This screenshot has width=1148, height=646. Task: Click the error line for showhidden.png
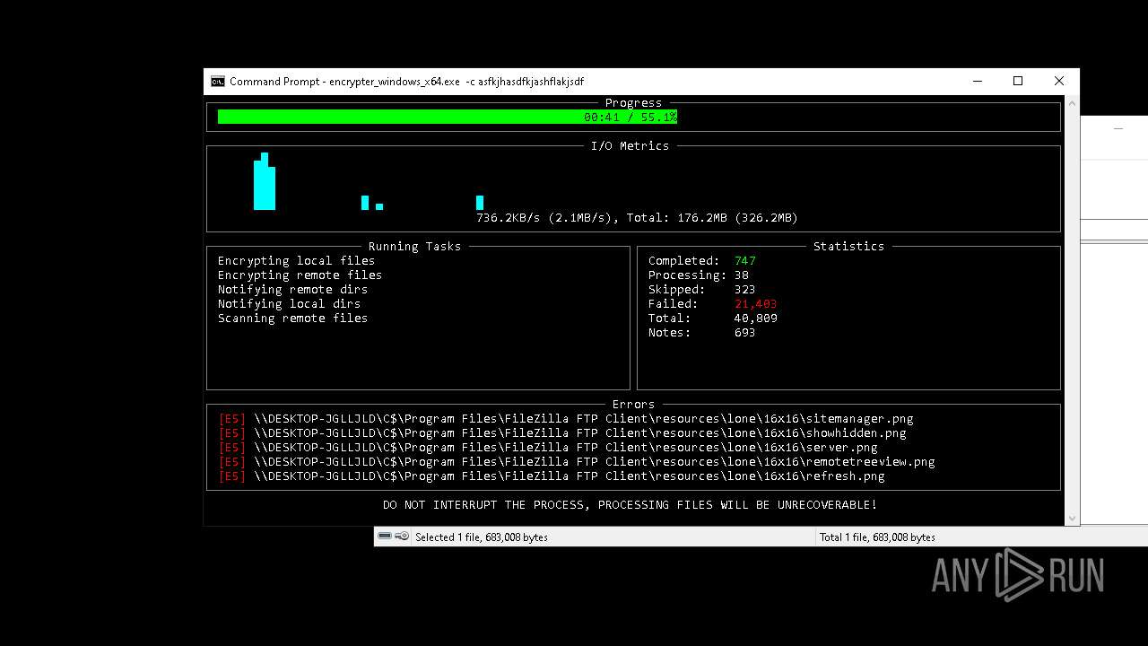pos(562,433)
